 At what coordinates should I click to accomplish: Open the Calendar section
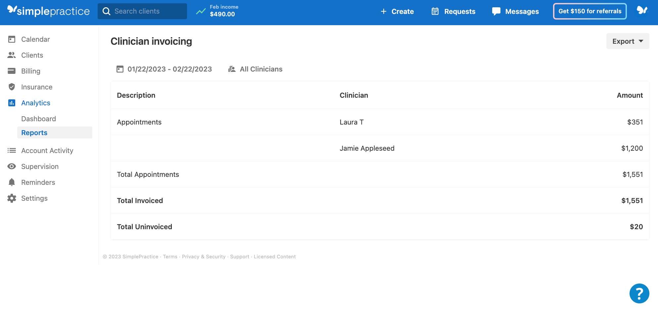pos(12,39)
